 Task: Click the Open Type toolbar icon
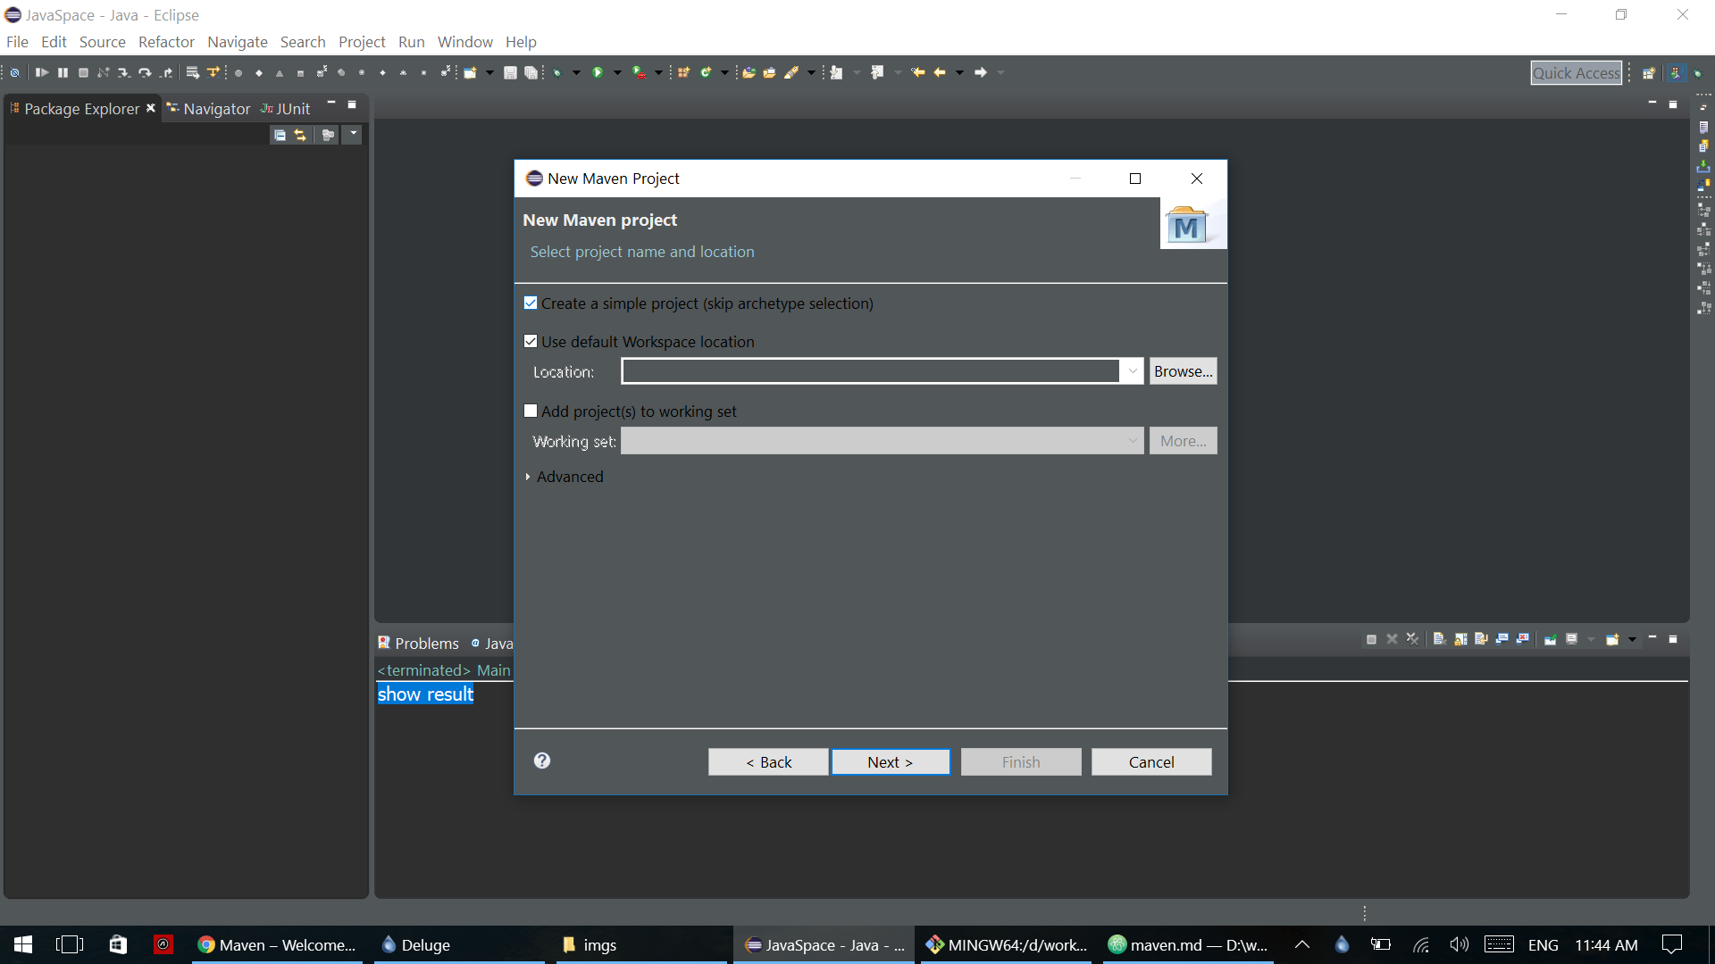click(749, 72)
